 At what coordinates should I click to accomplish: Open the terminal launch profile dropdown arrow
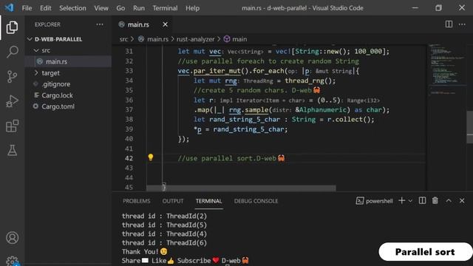(410, 201)
